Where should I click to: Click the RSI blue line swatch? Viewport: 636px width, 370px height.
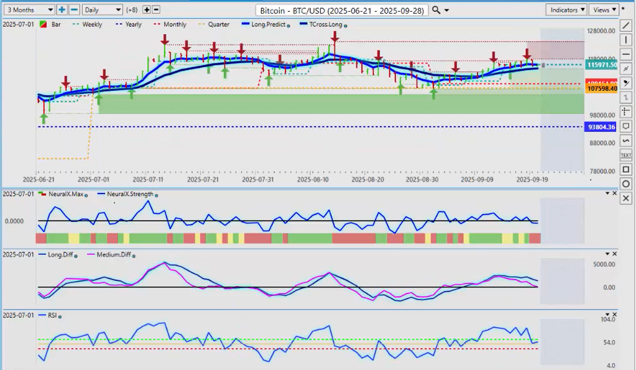pyautogui.click(x=42, y=315)
